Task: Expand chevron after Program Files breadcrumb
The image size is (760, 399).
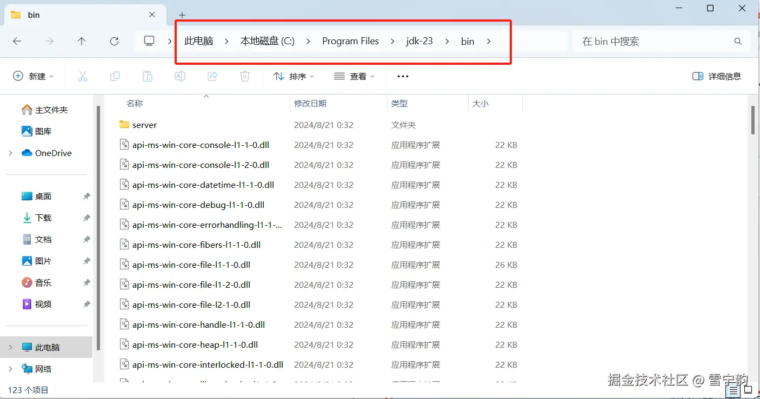Action: pos(392,41)
